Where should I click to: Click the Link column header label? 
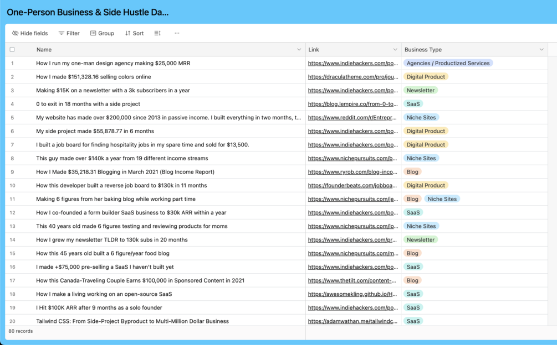pyautogui.click(x=314, y=50)
